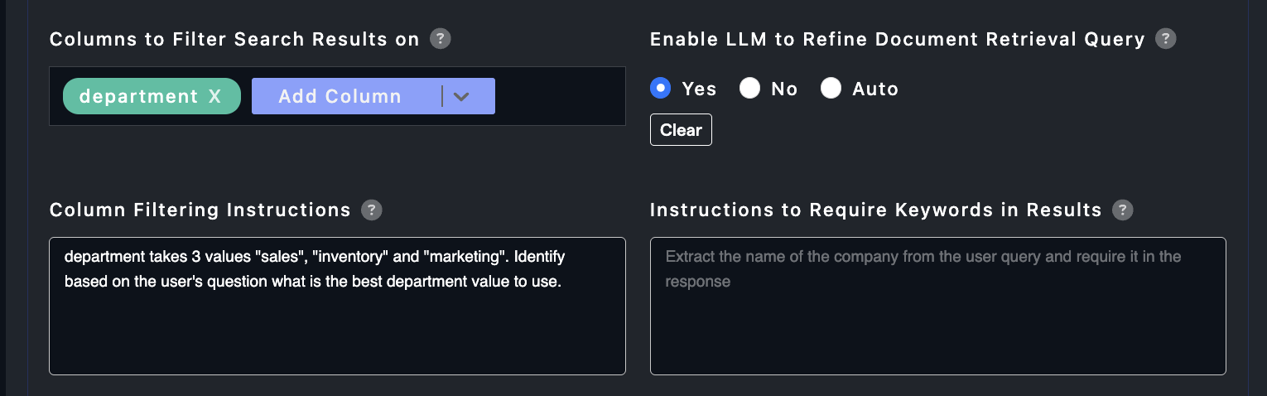Click help icon beside Column Filtering Instructions

pos(372,210)
